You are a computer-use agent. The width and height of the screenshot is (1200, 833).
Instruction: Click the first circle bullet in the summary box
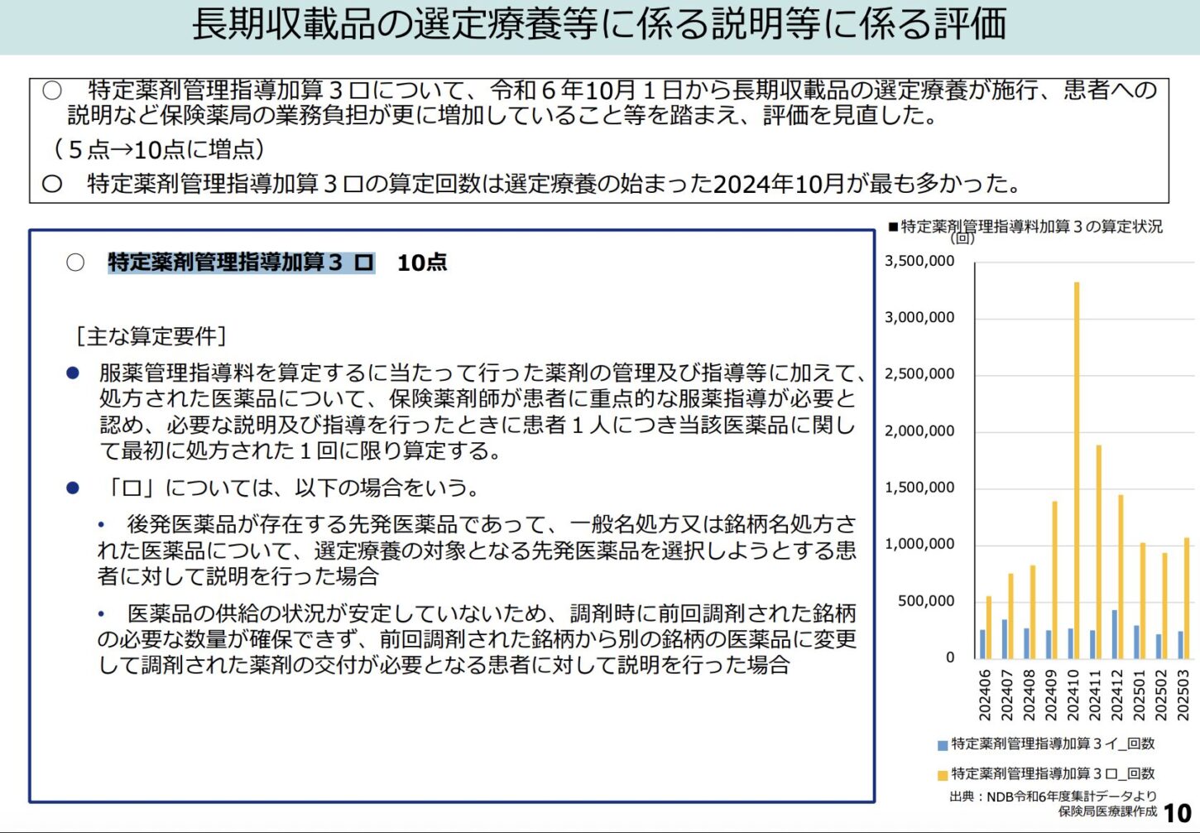(x=52, y=90)
